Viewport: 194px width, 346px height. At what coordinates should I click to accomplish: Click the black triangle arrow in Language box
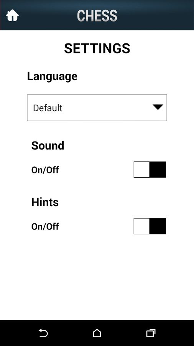(158, 107)
